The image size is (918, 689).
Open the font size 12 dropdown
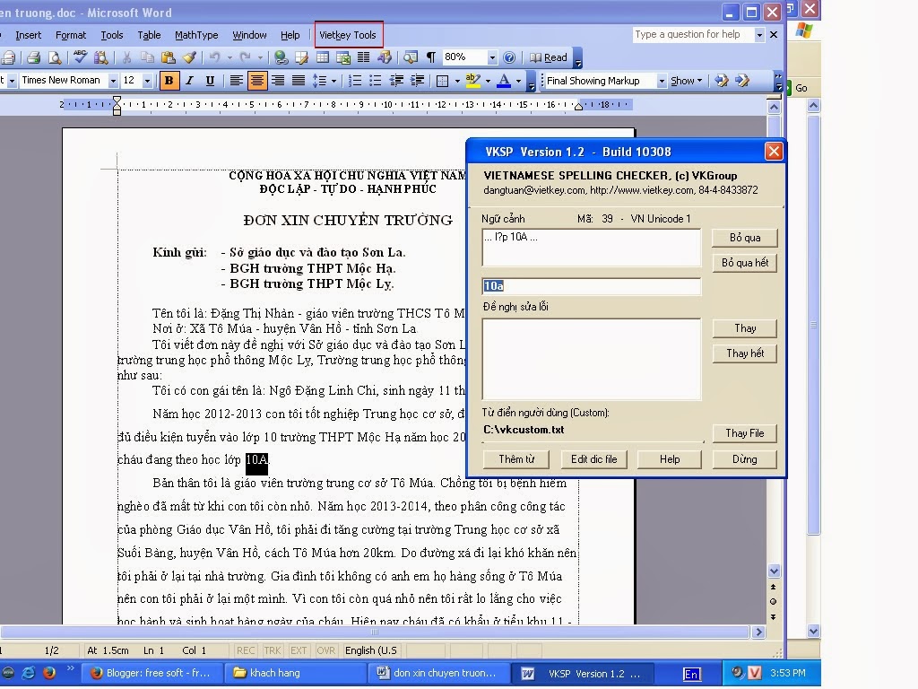(x=147, y=81)
